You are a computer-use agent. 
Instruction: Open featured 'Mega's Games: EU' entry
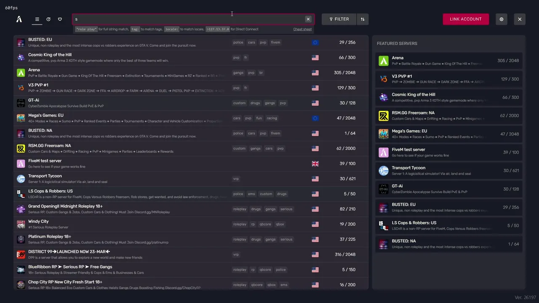click(x=449, y=134)
